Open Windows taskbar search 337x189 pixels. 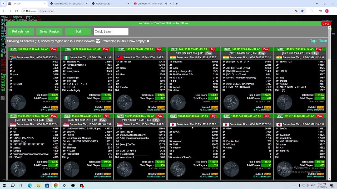[13, 186]
